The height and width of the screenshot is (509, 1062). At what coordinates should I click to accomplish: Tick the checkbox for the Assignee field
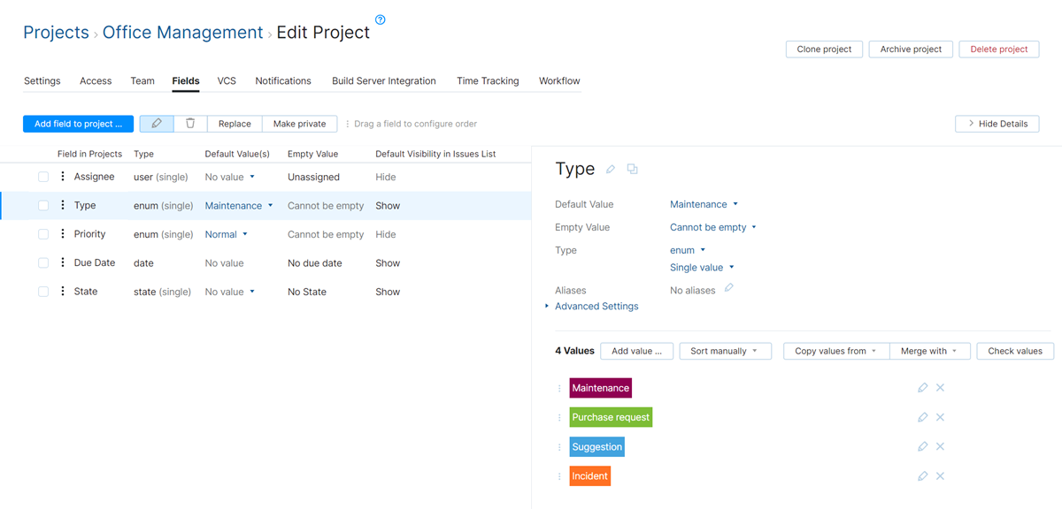(43, 177)
